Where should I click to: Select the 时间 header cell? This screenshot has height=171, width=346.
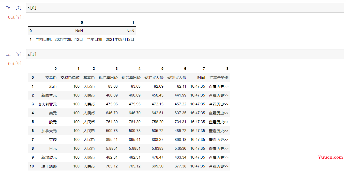[x=201, y=78]
